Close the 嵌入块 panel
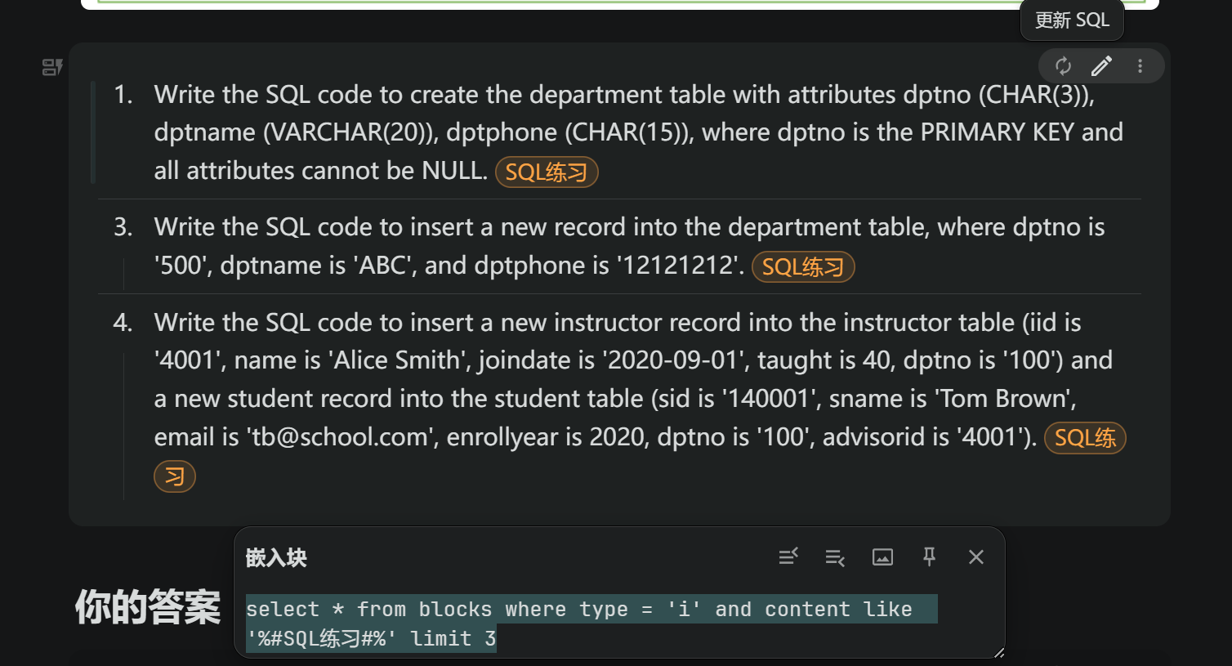This screenshot has width=1232, height=666. (975, 557)
